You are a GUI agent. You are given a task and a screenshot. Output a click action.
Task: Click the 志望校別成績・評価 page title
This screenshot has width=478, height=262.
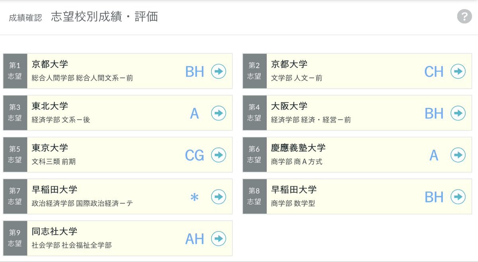(104, 17)
